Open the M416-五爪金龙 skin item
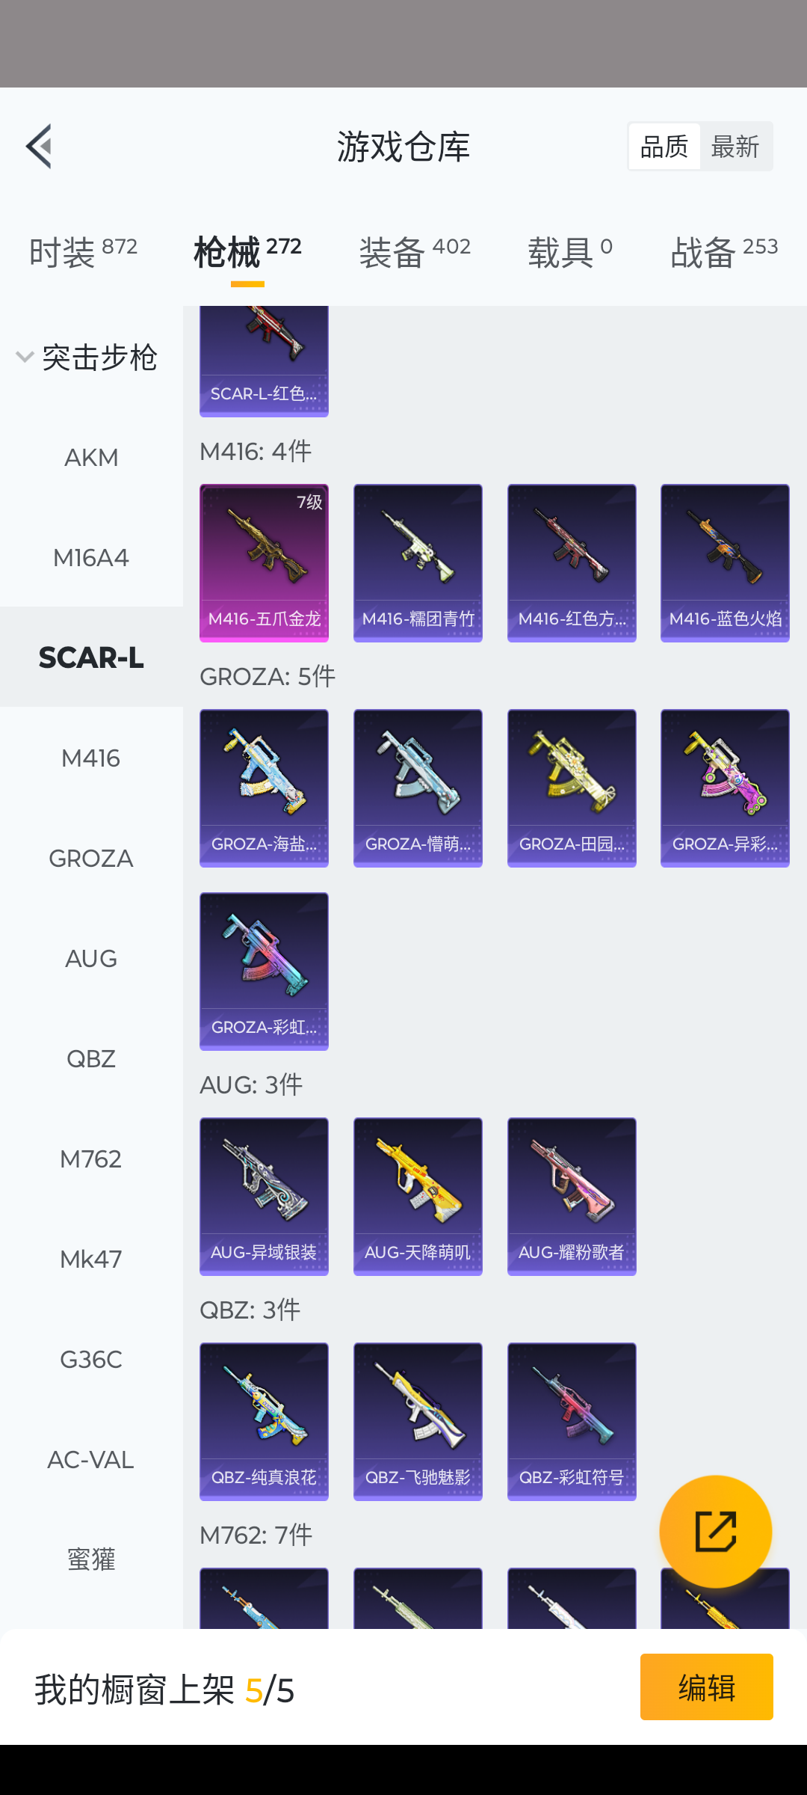The height and width of the screenshot is (1795, 807). [x=264, y=562]
